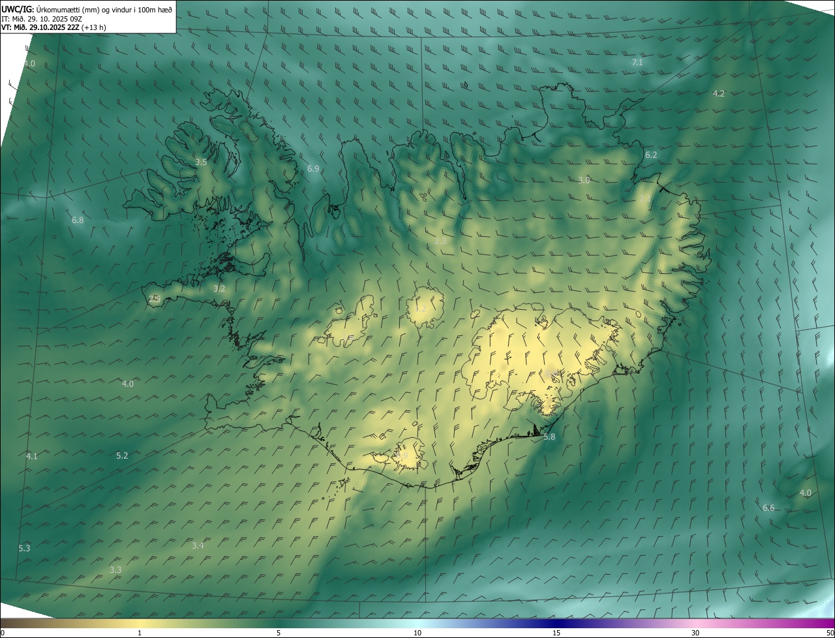Pick the dark blue color above the 15 tick
Screen dimensions: 835x638
coord(556,624)
